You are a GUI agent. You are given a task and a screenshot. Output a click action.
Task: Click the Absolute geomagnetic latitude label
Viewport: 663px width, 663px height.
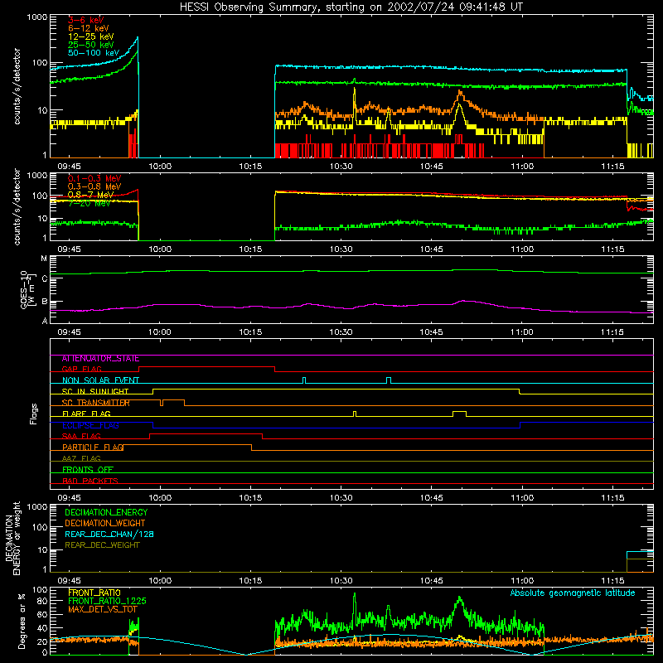573,593
